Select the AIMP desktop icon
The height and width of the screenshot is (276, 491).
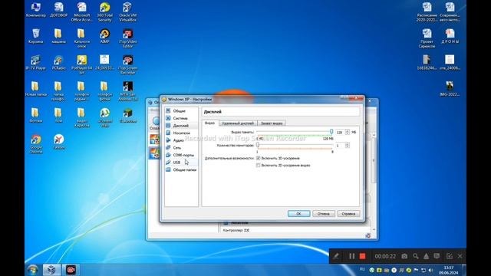(104, 36)
